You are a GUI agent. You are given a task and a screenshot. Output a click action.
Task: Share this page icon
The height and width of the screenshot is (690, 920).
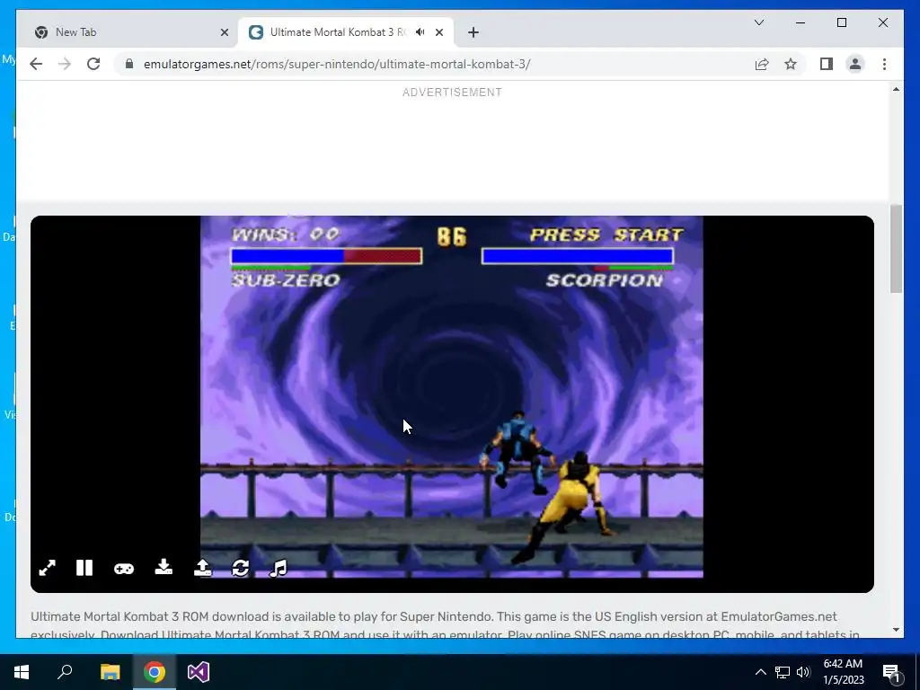[x=762, y=64]
